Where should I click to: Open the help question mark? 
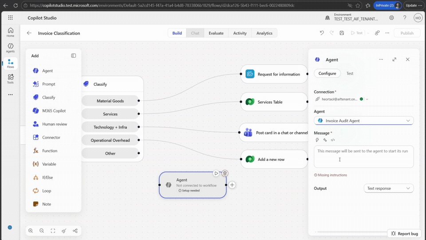(405, 18)
